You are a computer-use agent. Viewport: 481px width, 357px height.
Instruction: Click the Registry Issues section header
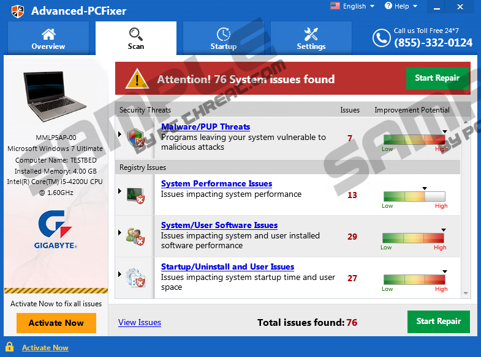[143, 167]
